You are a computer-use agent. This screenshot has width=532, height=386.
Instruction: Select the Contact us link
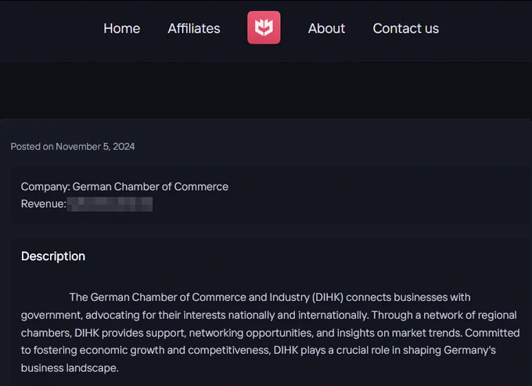coord(406,28)
